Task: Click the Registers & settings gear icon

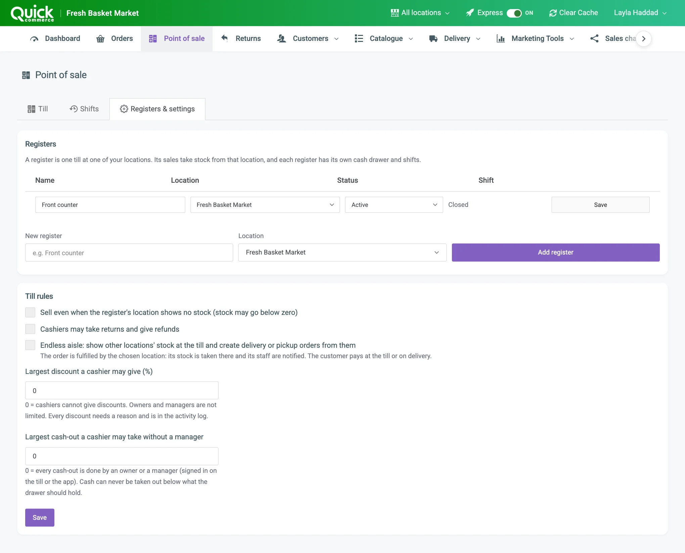Action: click(124, 109)
